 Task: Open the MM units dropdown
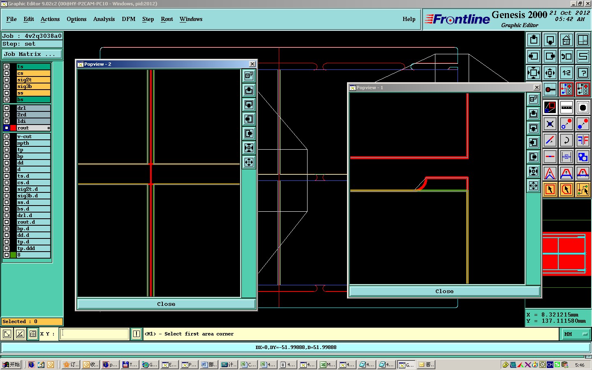[576, 334]
